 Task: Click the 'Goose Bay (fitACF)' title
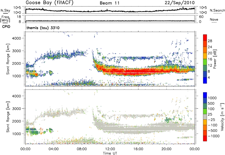pyautogui.click(x=49, y=3)
